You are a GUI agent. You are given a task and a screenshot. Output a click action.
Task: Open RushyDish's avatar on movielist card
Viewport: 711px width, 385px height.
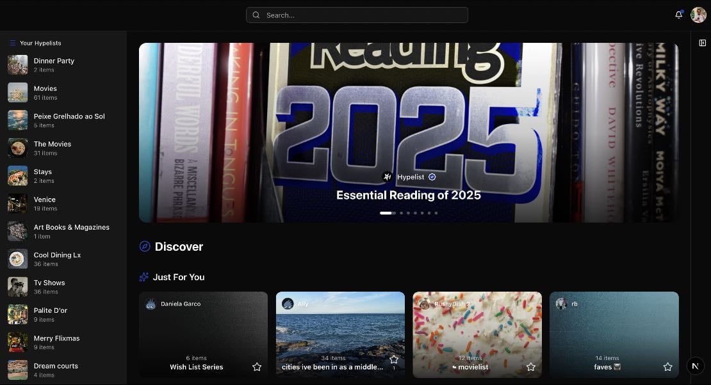tap(425, 304)
